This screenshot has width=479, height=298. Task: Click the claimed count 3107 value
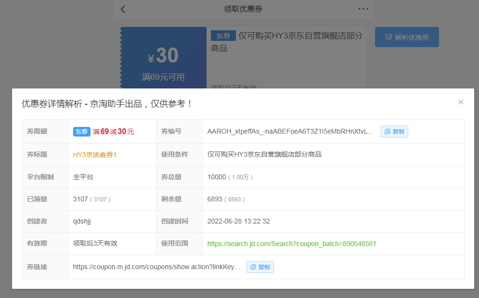(80, 199)
